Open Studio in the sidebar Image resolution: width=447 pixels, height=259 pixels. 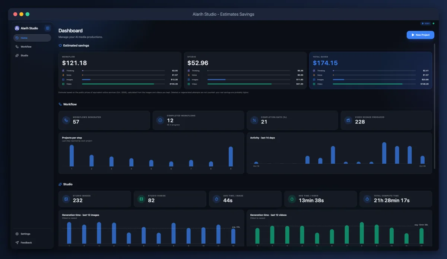click(x=32, y=55)
